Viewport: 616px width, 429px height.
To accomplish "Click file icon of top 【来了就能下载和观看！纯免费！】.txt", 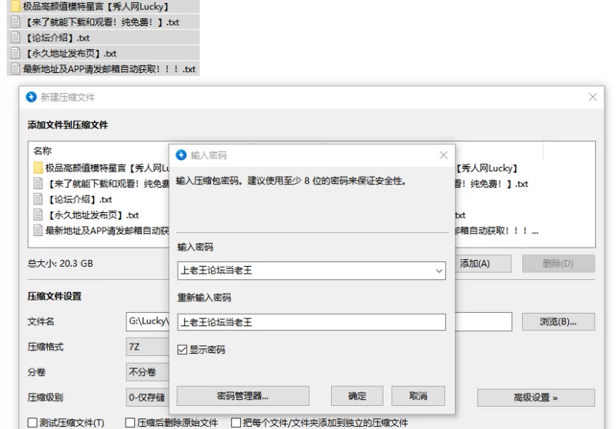I will [15, 22].
